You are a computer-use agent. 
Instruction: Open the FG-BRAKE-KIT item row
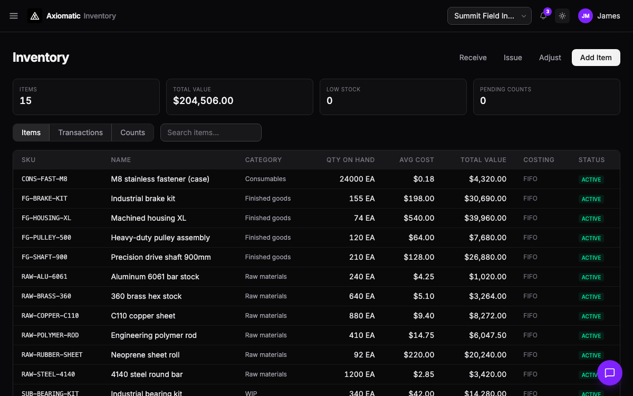tap(44, 199)
